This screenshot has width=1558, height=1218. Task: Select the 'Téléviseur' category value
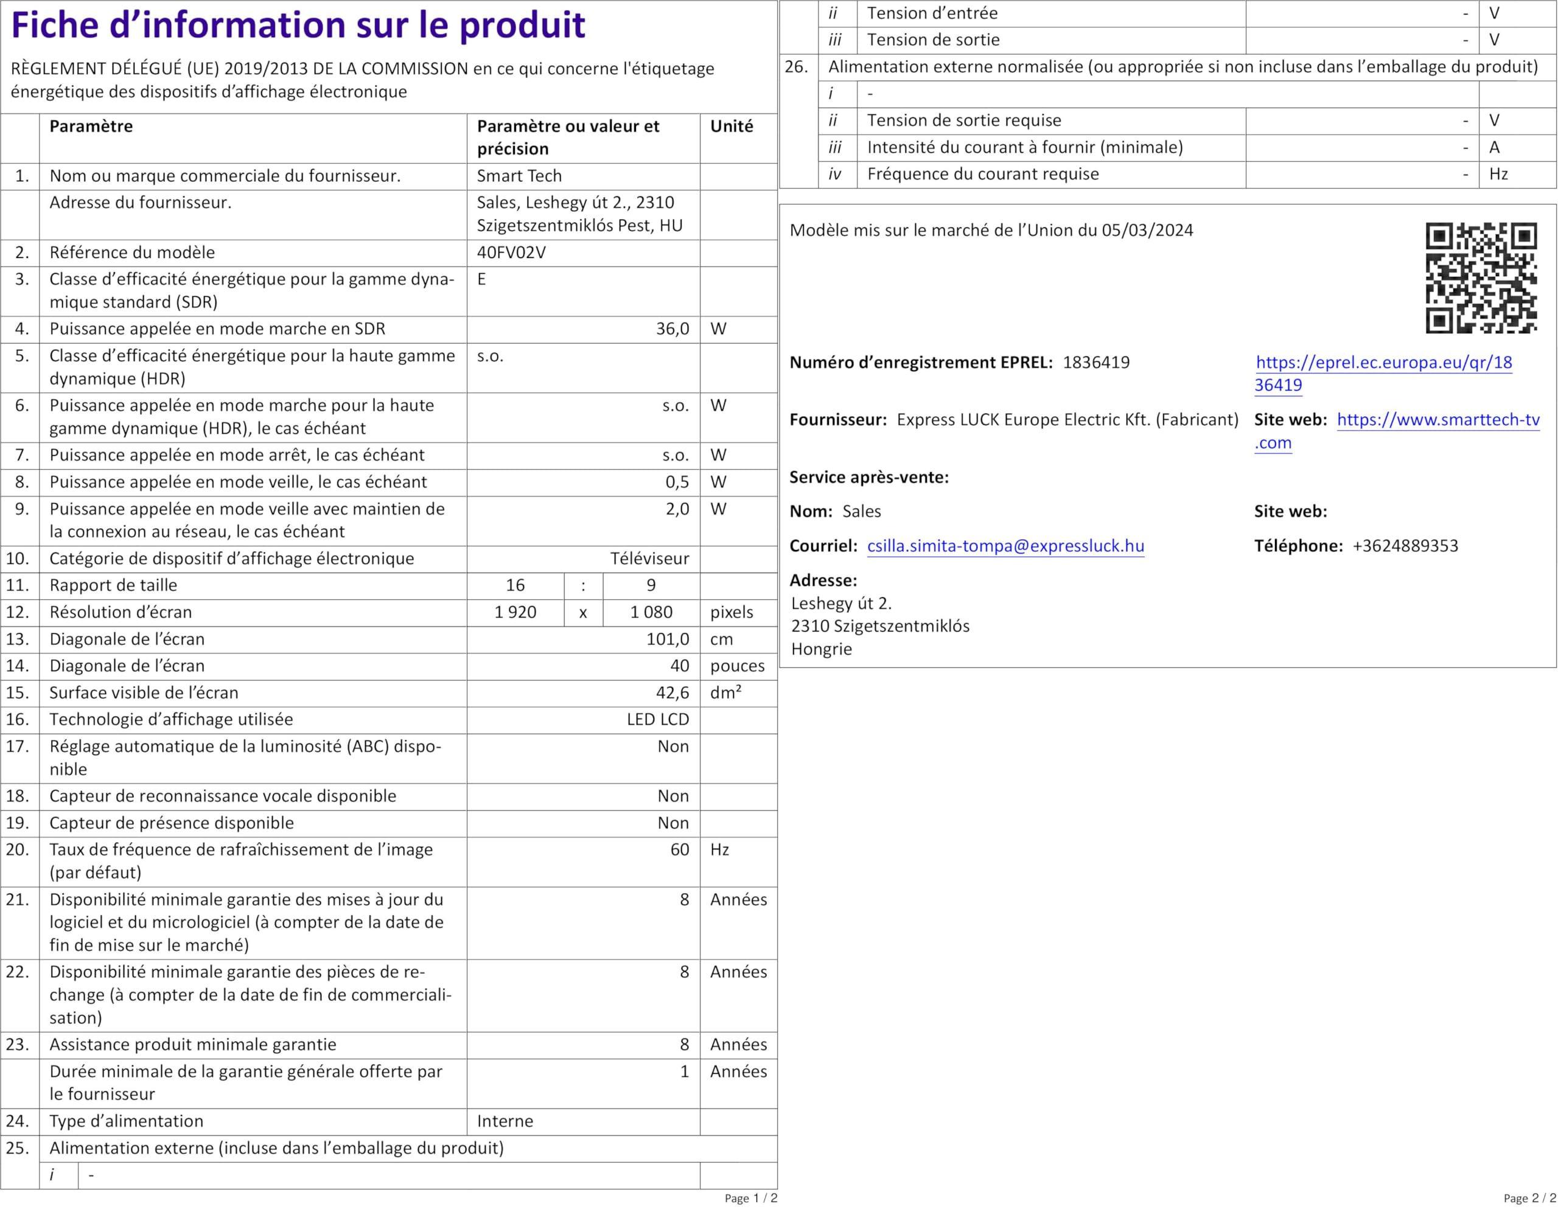[649, 559]
